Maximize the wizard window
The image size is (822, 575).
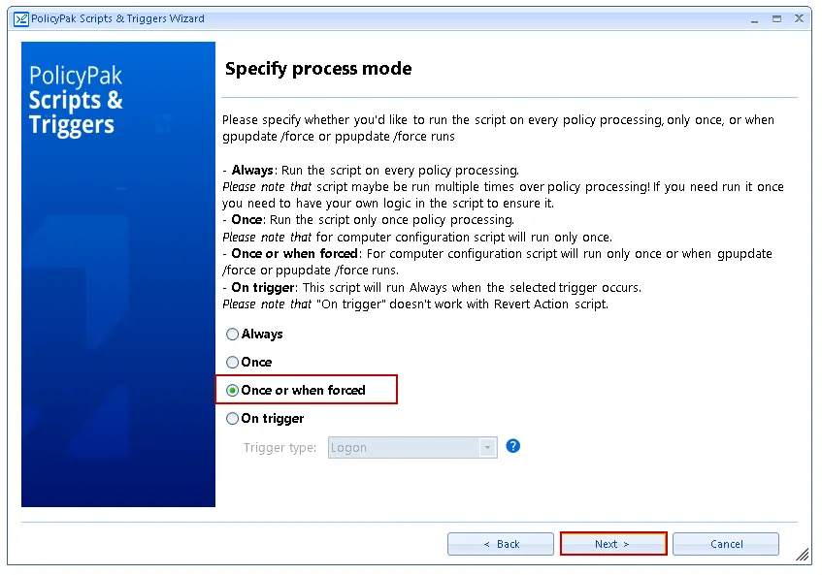point(776,18)
